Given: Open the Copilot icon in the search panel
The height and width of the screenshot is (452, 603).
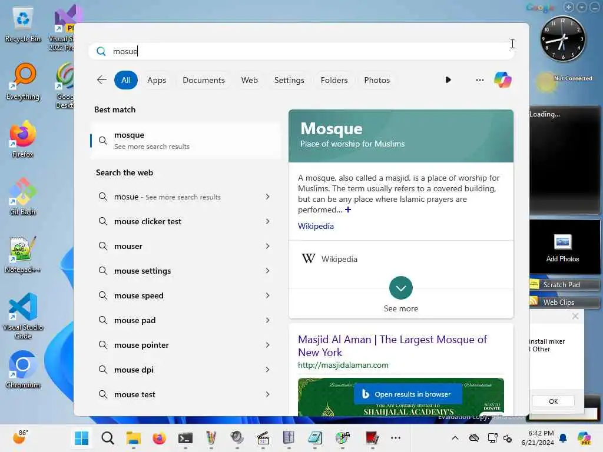Looking at the screenshot, I should click(503, 80).
